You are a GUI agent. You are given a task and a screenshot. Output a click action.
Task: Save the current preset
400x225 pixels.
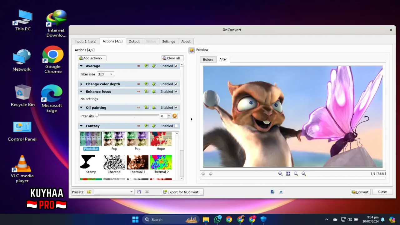[139, 192]
